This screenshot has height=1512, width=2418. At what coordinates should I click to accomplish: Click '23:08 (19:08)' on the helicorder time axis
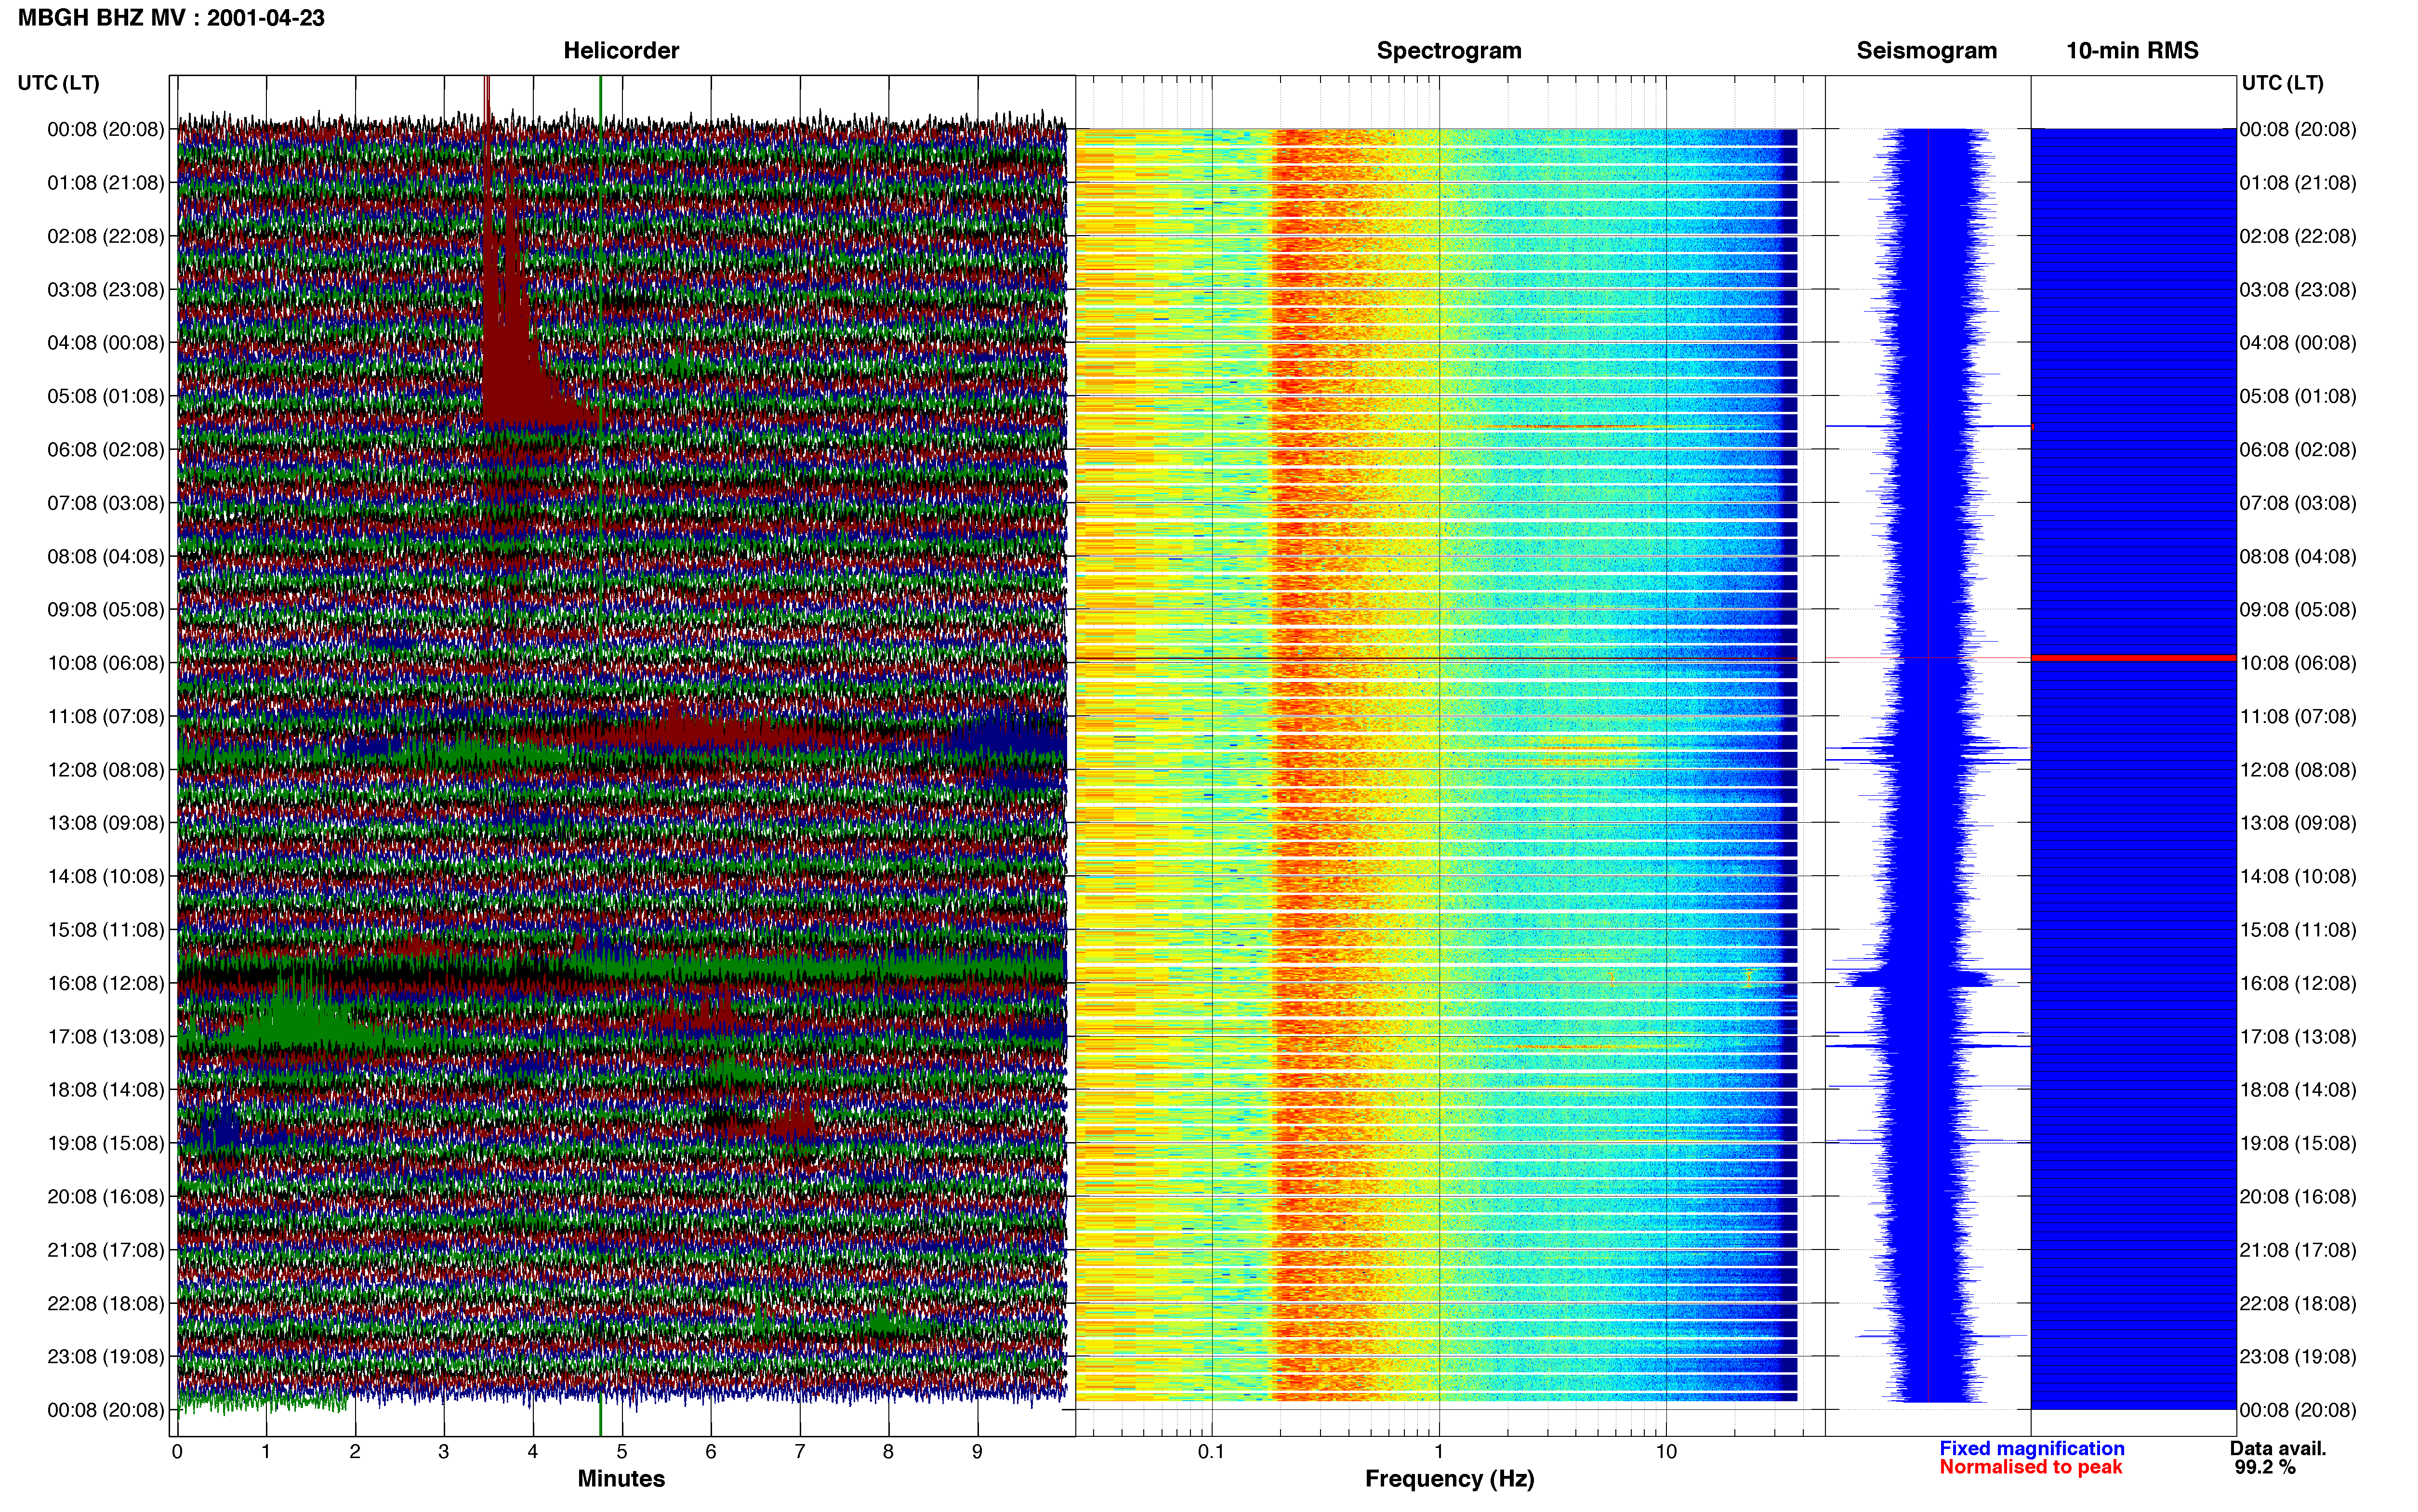pos(106,1357)
